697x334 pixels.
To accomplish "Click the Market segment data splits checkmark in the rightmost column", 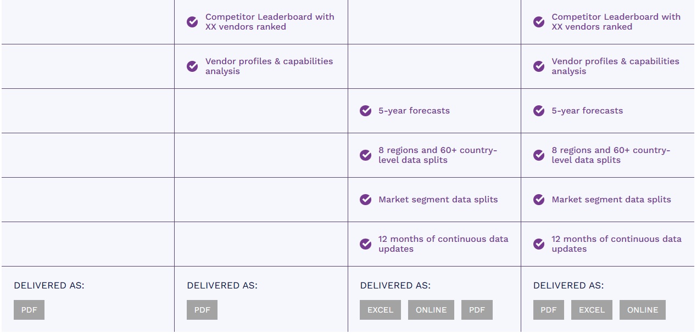I will coord(539,200).
